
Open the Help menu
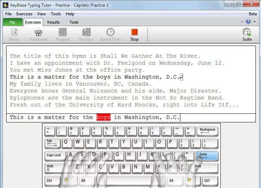(70, 14)
